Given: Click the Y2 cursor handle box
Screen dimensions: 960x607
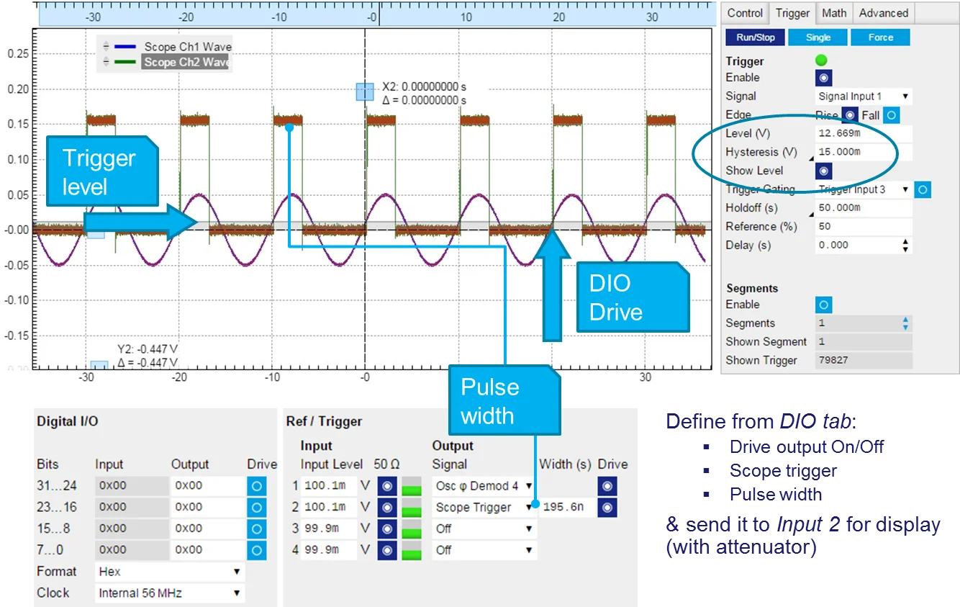Looking at the screenshot, I should tap(99, 365).
